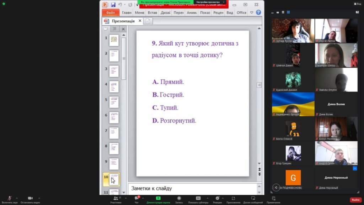Screen dimensions: 364x205
Task: Open the Анимация ribbon tab
Action: (192, 12)
